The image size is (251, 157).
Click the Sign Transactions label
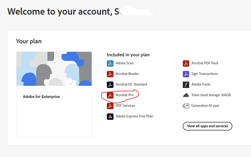pyautogui.click(x=205, y=74)
